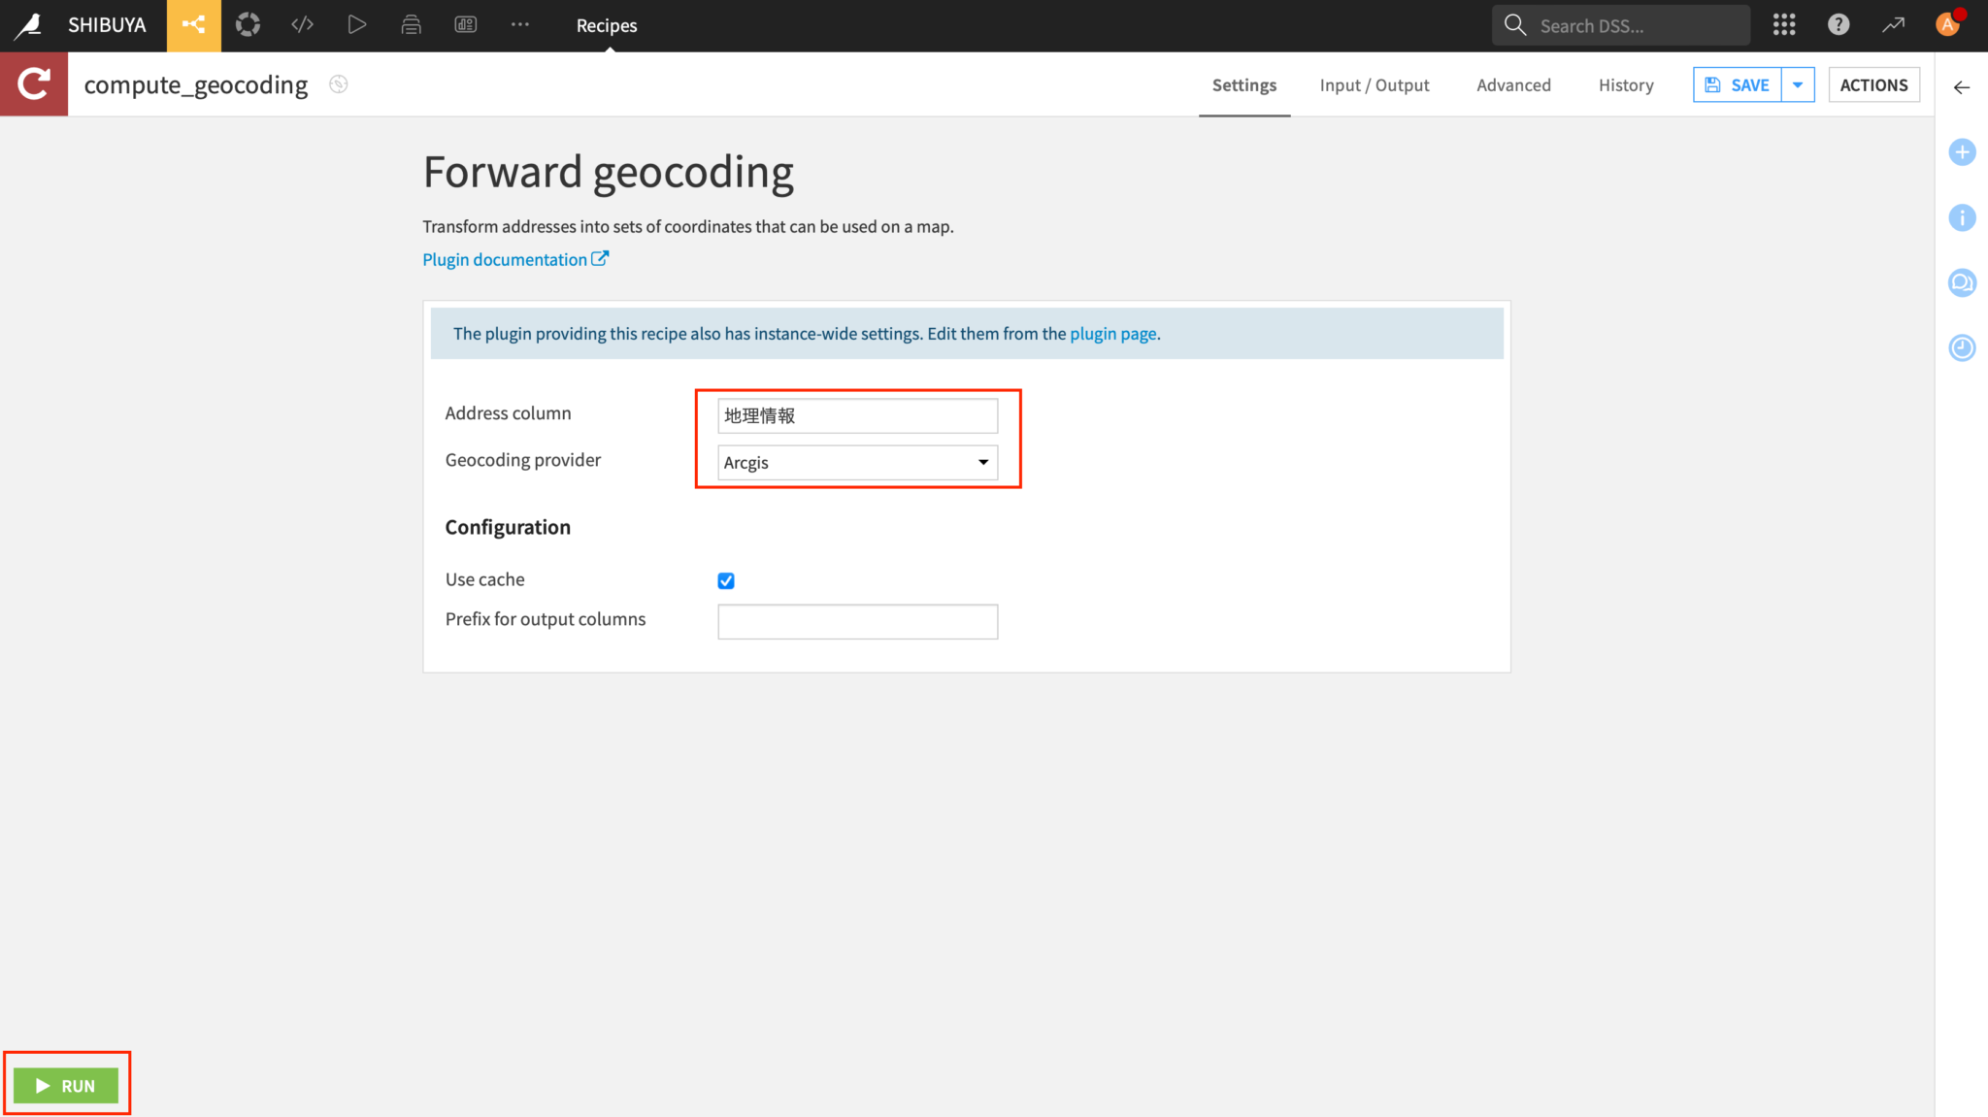Open the three-dots more menu in top bar
Viewport: 1988px width, 1117px height.
click(x=520, y=24)
